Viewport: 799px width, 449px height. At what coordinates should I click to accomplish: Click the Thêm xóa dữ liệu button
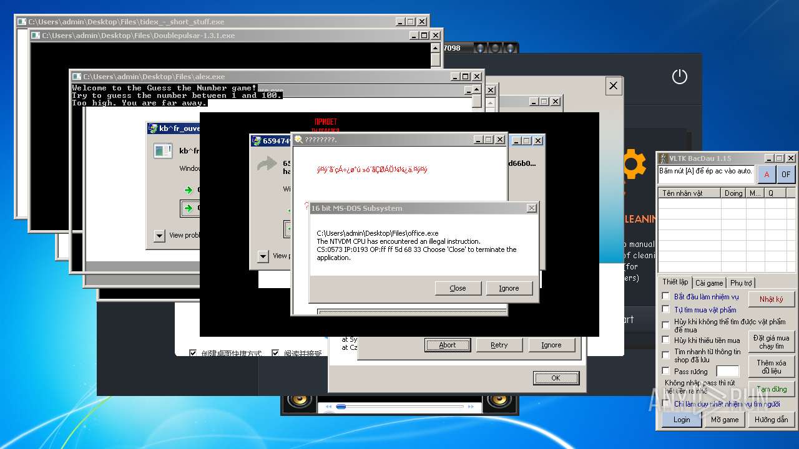click(772, 367)
